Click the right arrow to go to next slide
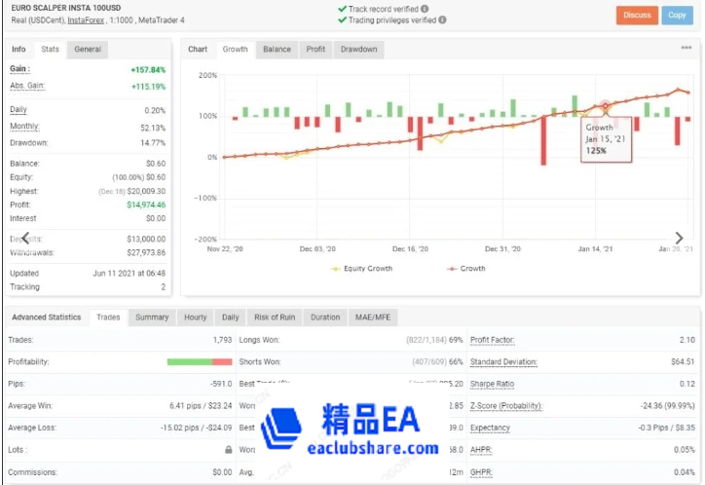 (679, 239)
